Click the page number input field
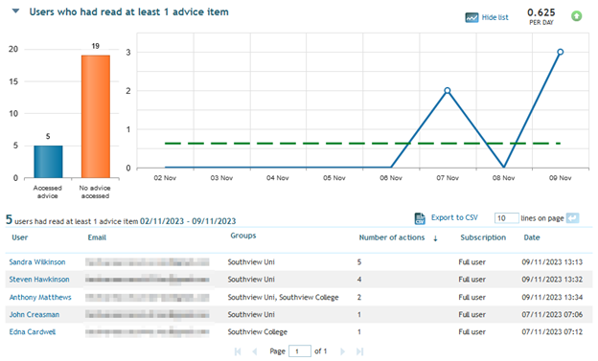 pyautogui.click(x=300, y=351)
